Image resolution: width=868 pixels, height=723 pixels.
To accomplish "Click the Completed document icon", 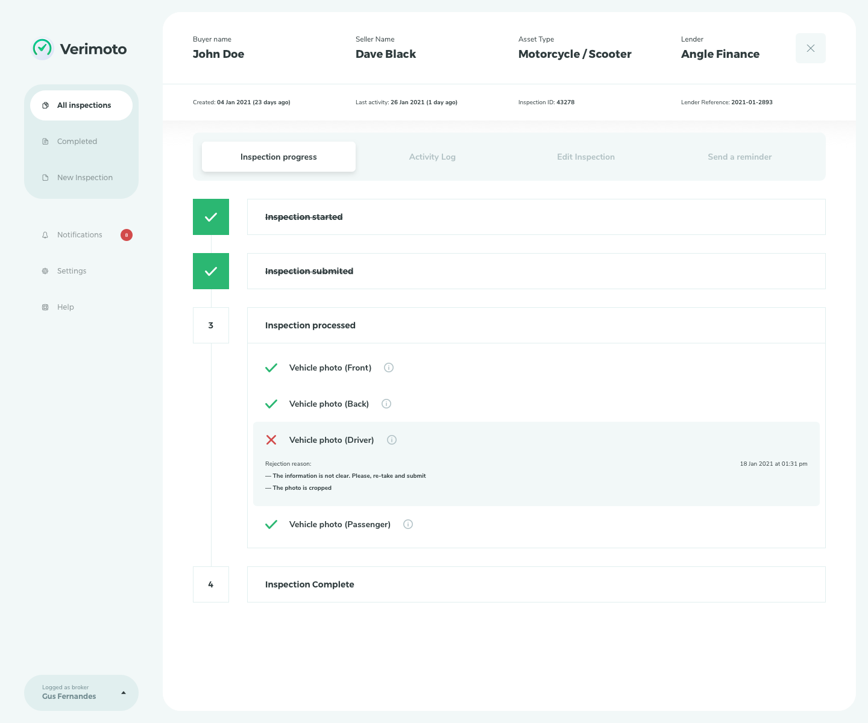I will tap(45, 142).
